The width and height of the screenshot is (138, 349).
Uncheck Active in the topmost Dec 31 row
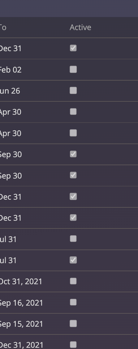click(x=73, y=48)
